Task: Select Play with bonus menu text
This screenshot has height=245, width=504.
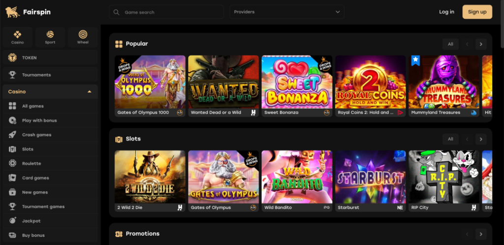Action: 39,121
